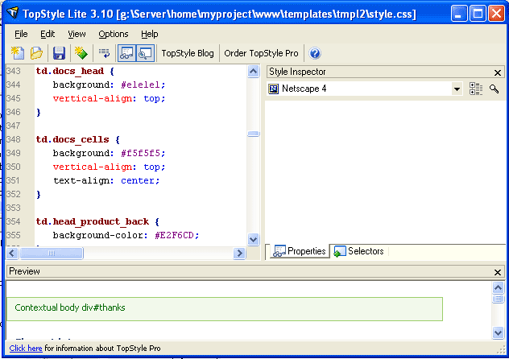Click the color value #e1e1e1
Image resolution: width=509 pixels, height=359 pixels.
pyautogui.click(x=141, y=85)
